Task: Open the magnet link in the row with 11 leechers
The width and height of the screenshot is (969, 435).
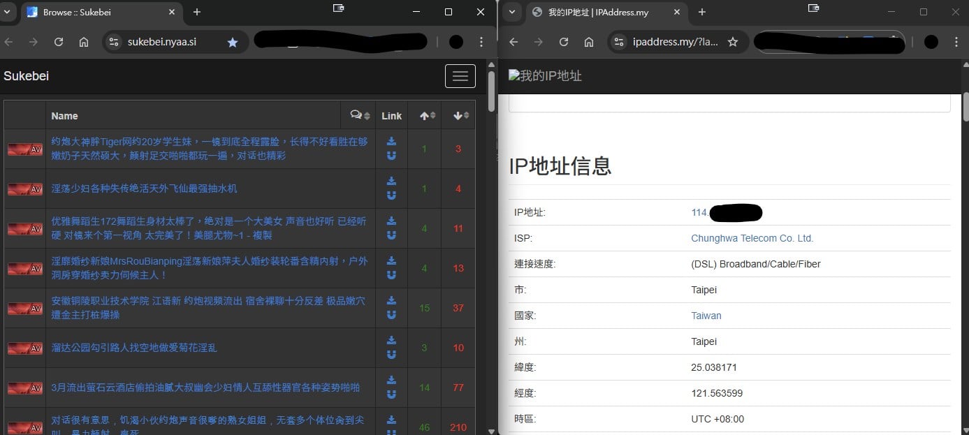Action: 391,235
